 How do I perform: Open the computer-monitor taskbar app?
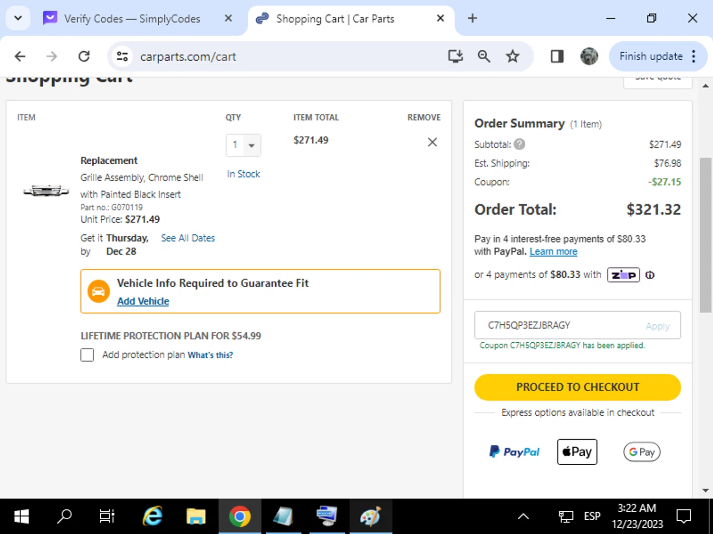327,516
